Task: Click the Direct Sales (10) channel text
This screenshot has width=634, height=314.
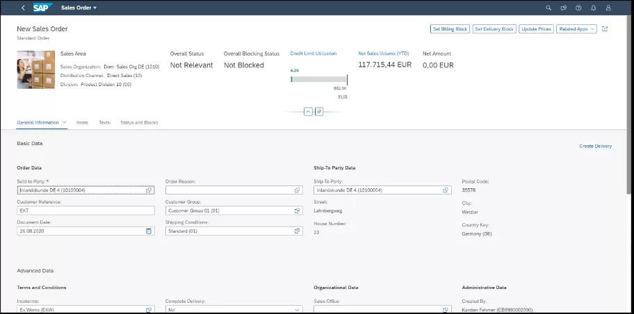Action: 124,76
